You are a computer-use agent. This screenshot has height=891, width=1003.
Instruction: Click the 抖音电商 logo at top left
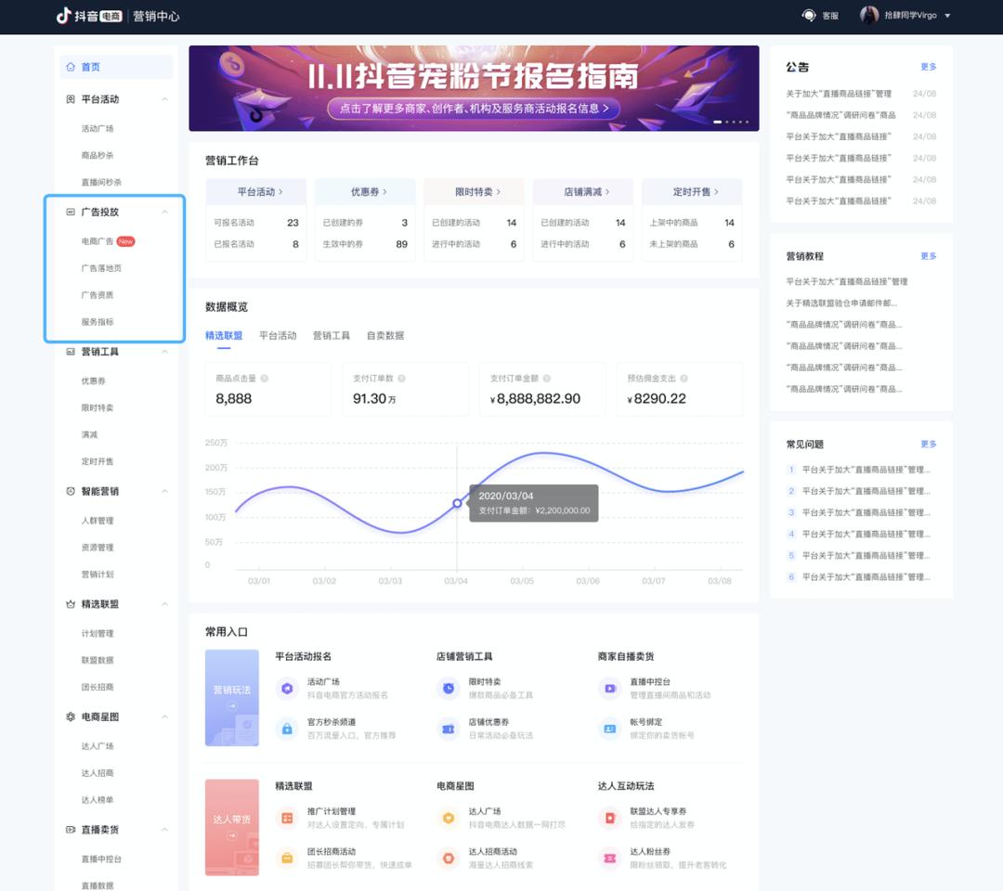pos(88,16)
